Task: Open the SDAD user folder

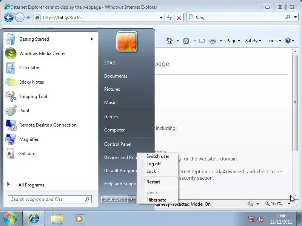Action: point(110,63)
